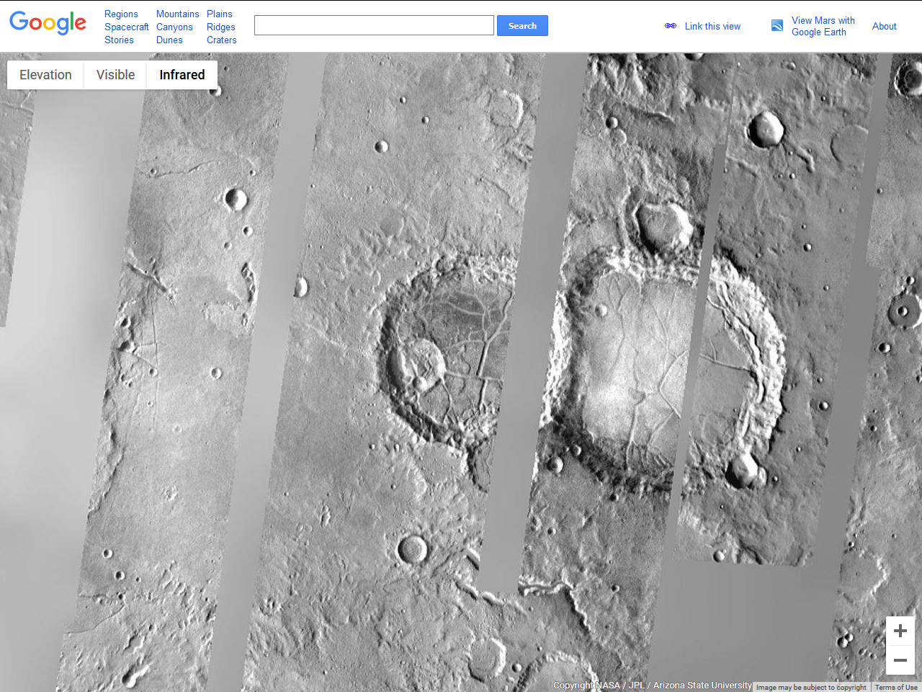Show the Canyons list

(174, 27)
